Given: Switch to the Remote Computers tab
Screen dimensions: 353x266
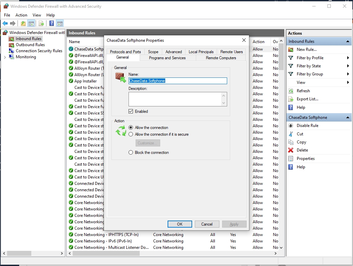Looking at the screenshot, I should [x=221, y=58].
